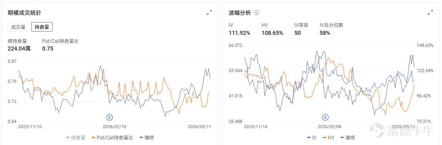Click the 0.87 axis label
Screen dimensions: 442x145
coord(12,61)
